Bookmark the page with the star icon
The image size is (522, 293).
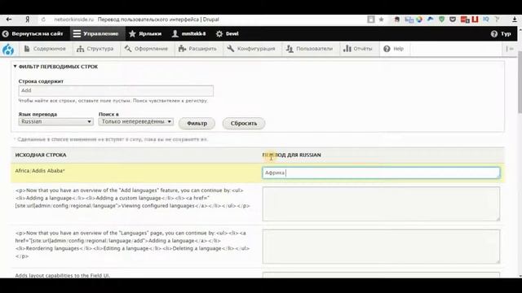(x=381, y=20)
